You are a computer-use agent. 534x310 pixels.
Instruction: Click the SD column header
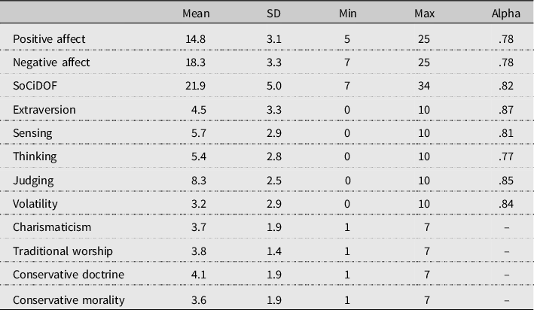click(274, 14)
